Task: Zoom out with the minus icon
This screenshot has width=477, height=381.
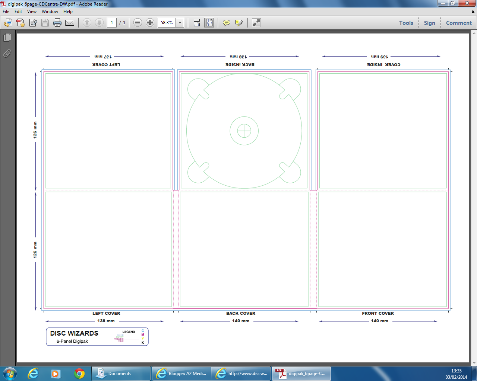Action: (137, 23)
